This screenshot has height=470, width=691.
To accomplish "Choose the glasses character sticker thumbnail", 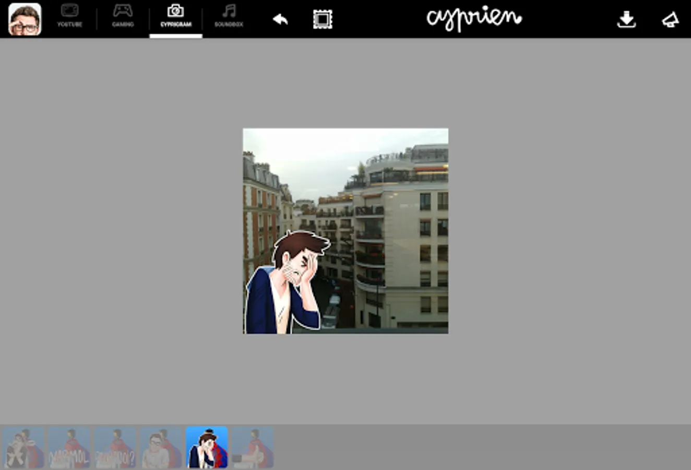I will (x=161, y=448).
